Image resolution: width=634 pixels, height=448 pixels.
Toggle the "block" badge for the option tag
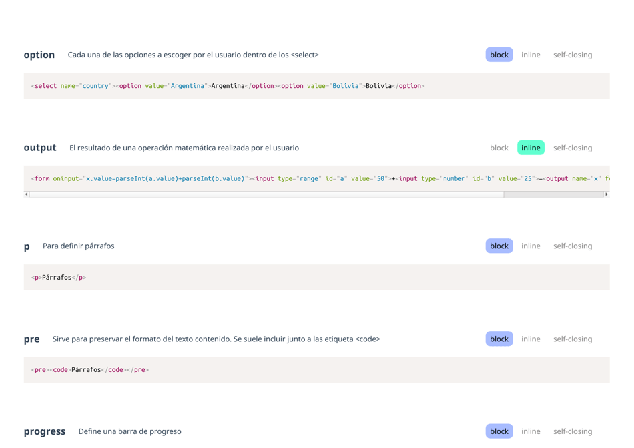coord(499,55)
